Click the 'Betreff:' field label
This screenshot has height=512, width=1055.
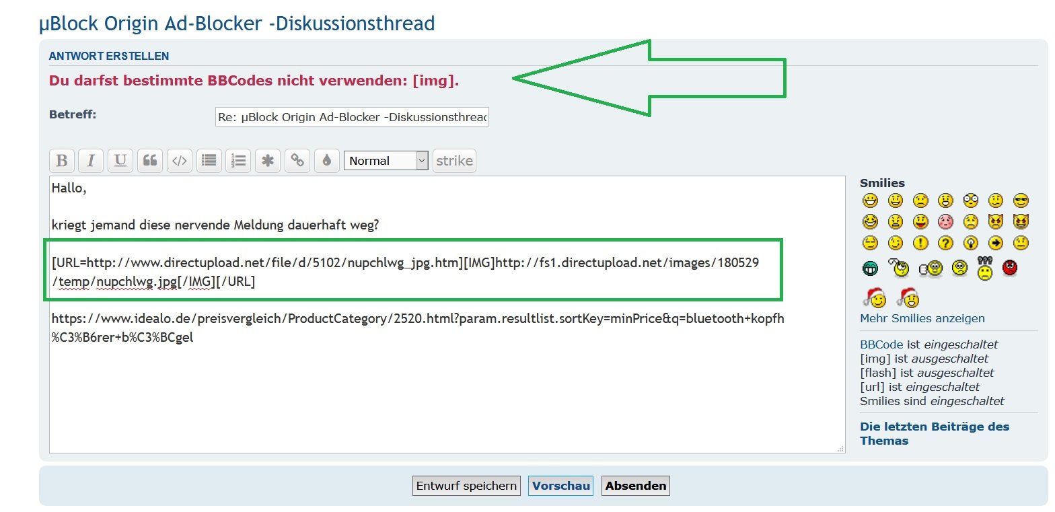73,114
